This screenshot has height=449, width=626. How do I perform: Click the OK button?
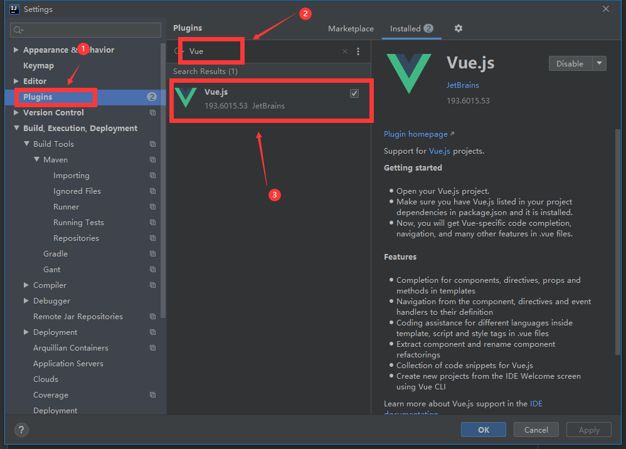tap(484, 430)
